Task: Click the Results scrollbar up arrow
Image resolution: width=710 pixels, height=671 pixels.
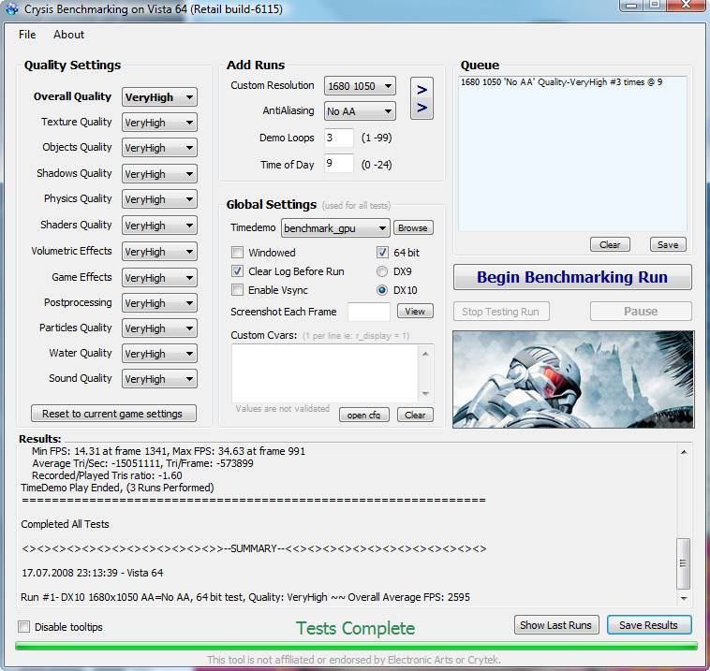Action: 684,452
